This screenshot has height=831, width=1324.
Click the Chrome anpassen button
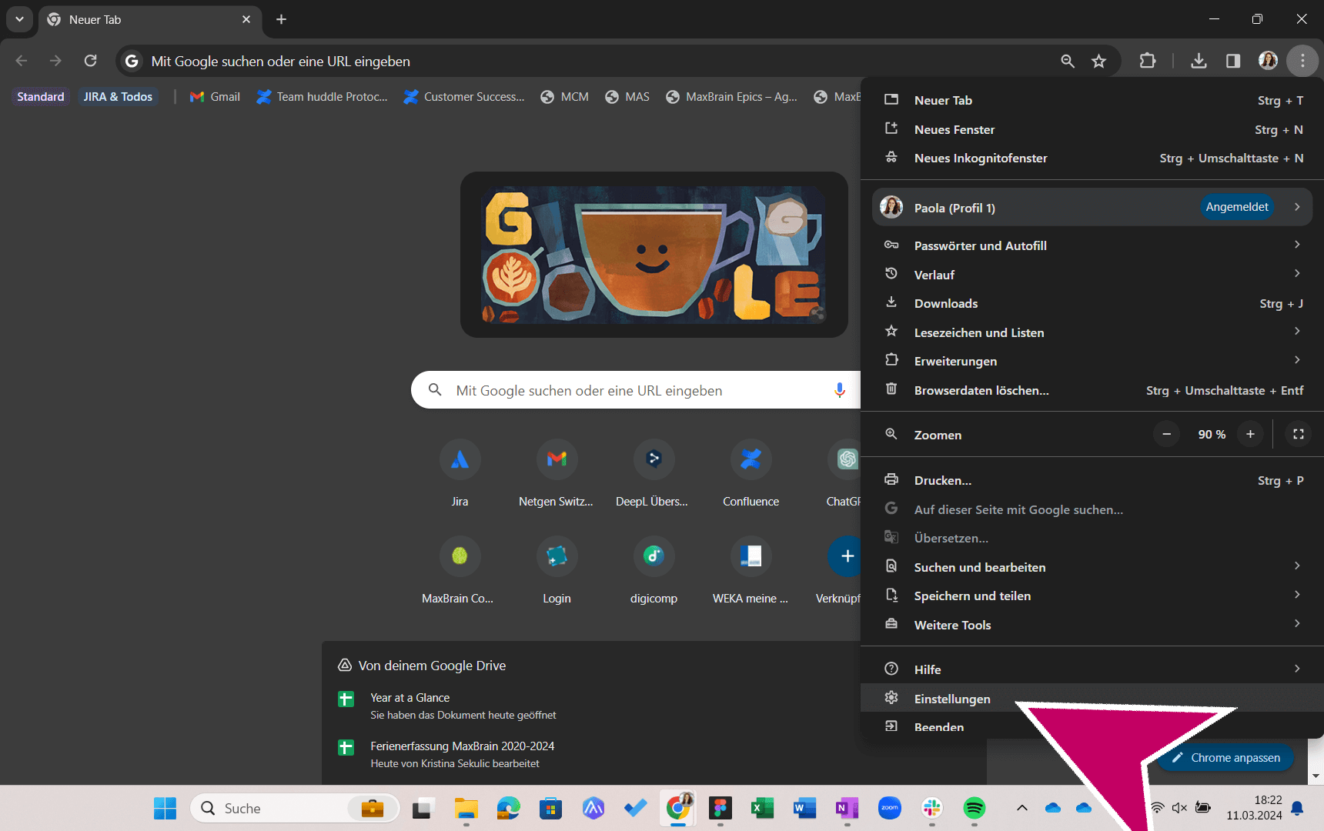click(x=1225, y=758)
